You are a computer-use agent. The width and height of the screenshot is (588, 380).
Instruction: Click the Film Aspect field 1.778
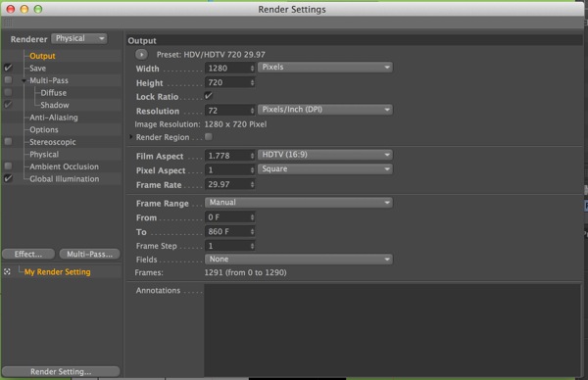point(226,156)
